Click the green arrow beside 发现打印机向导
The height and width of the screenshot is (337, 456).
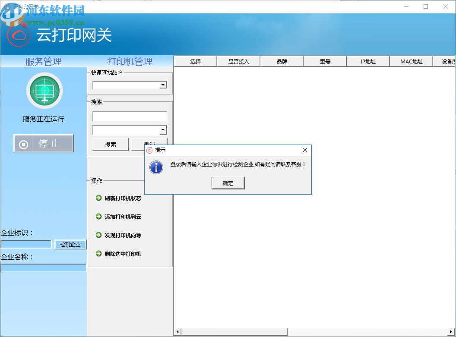pyautogui.click(x=98, y=235)
